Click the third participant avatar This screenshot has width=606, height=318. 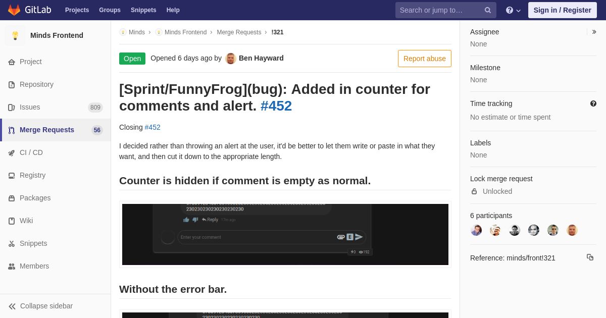pyautogui.click(x=515, y=230)
